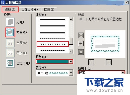Toggle the left border button below preview

coord(91,62)
